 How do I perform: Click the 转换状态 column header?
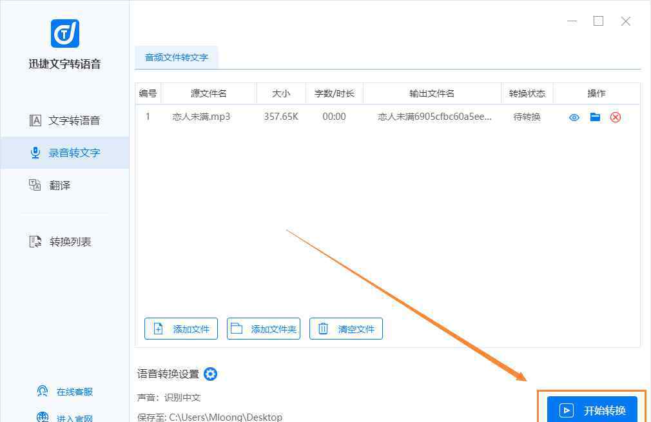pyautogui.click(x=527, y=93)
